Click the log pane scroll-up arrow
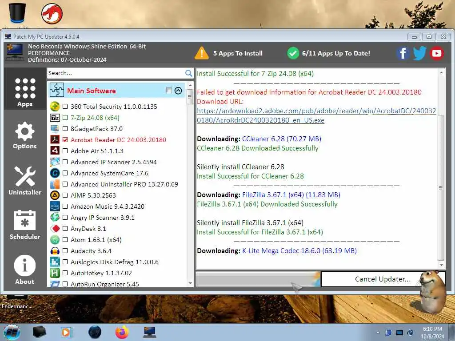Image resolution: width=455 pixels, height=341 pixels. click(441, 72)
